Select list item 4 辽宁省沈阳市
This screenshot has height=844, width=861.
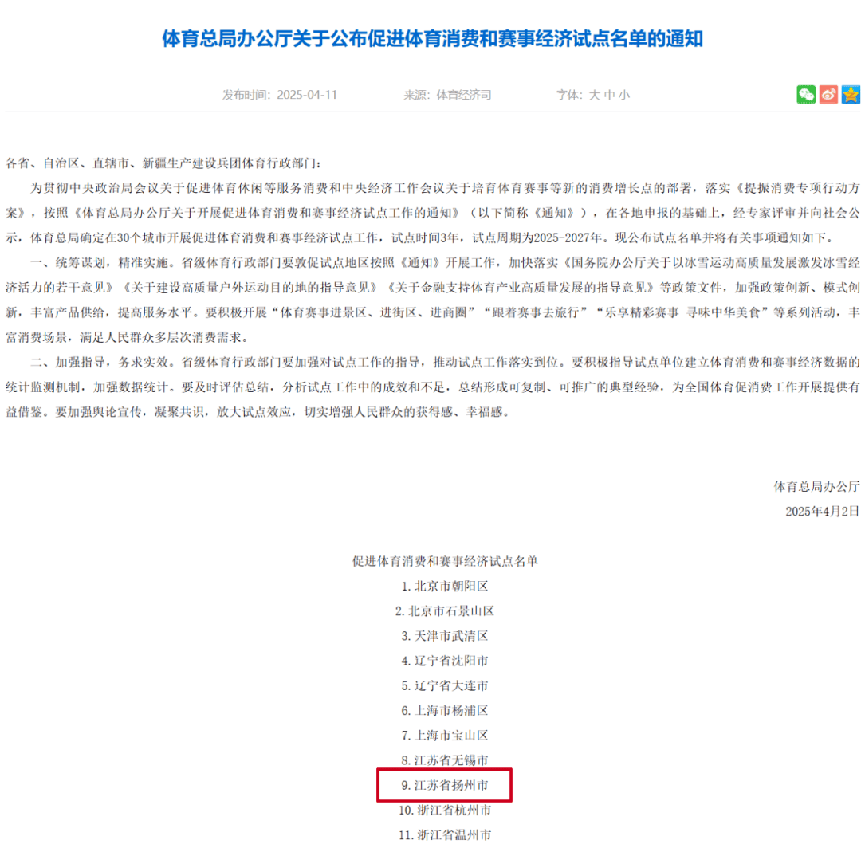[x=445, y=661]
